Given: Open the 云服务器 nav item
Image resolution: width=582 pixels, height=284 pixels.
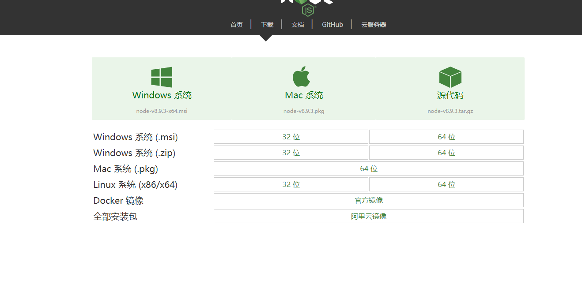Looking at the screenshot, I should [374, 25].
